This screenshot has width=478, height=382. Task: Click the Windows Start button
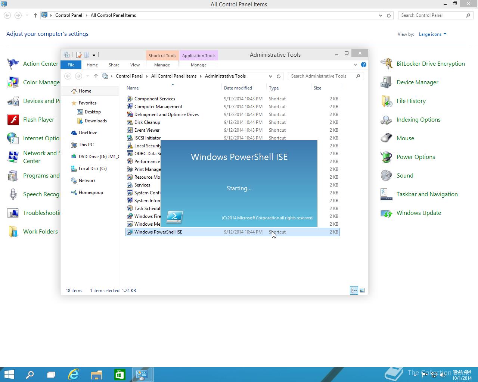click(9, 375)
